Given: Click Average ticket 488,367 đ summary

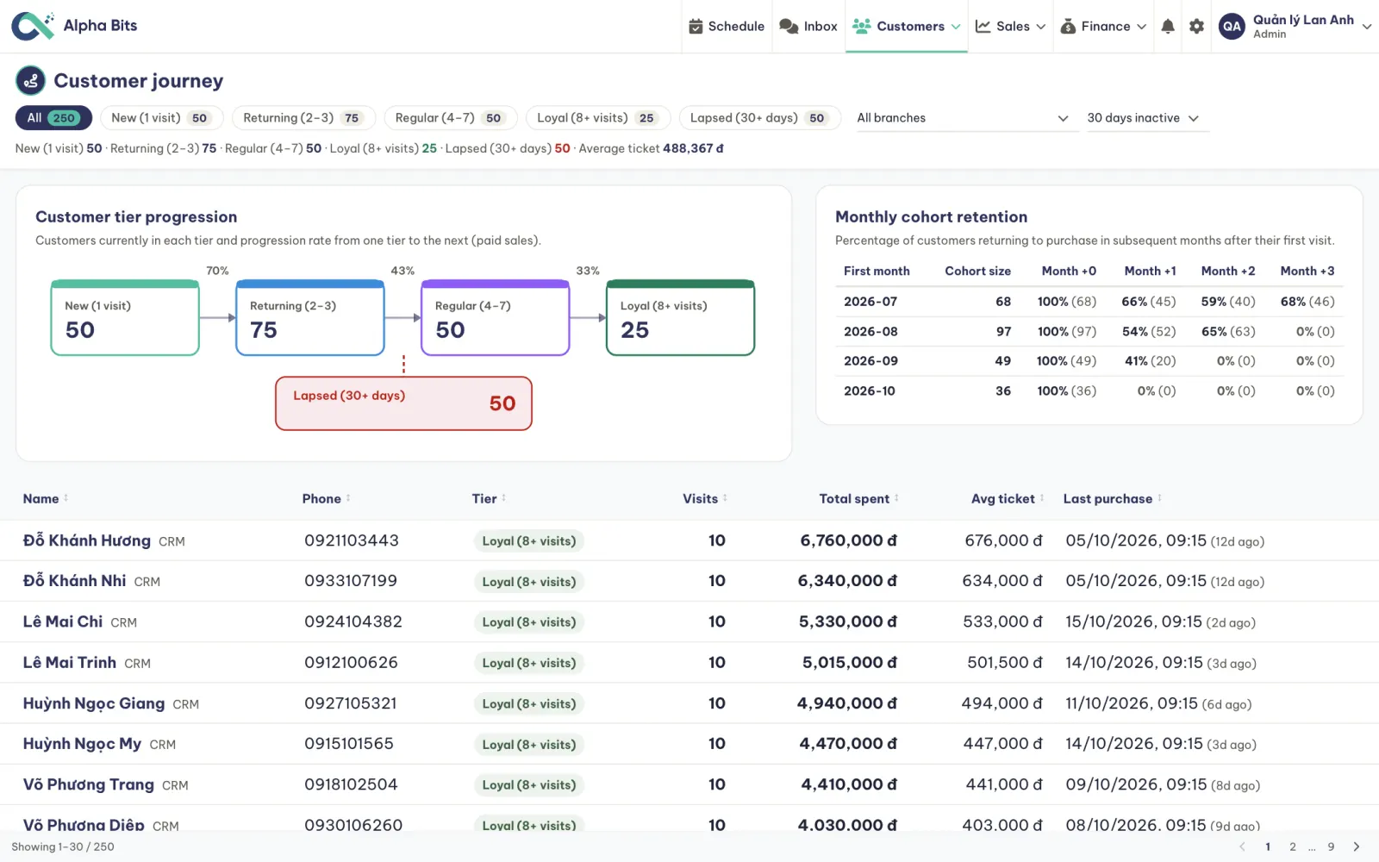Looking at the screenshot, I should click(x=651, y=148).
